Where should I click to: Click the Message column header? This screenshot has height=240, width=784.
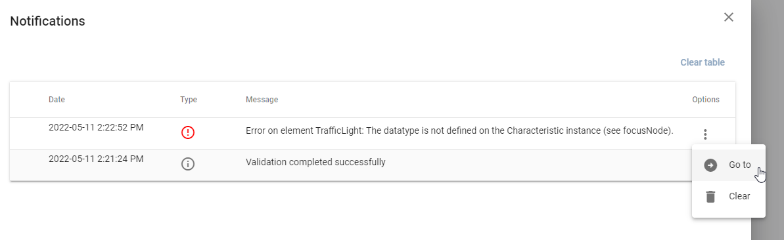262,99
